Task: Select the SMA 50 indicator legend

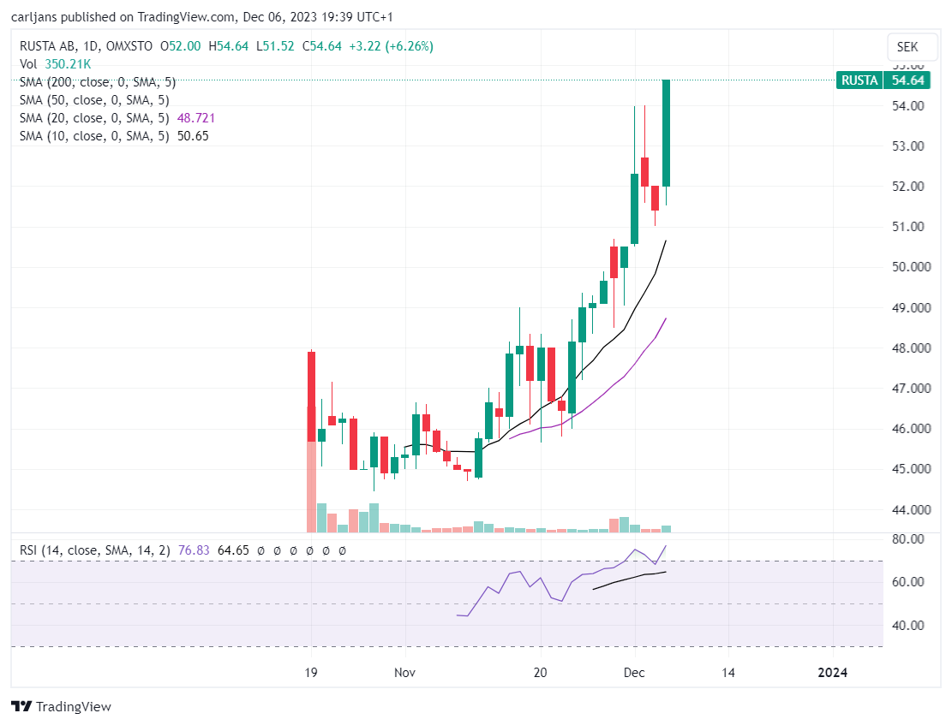Action: (94, 100)
